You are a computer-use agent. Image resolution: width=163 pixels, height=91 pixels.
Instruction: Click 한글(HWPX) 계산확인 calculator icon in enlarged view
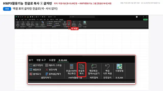[x=72, y=66]
